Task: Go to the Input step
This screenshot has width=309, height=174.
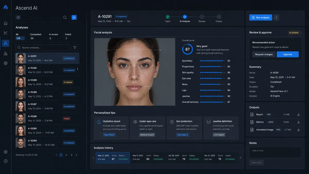Action: pos(168,19)
